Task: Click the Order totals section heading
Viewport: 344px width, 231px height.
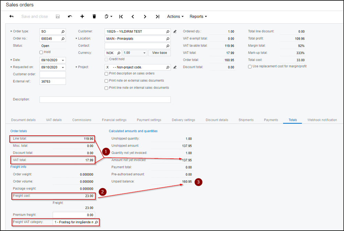Action: [x=19, y=131]
